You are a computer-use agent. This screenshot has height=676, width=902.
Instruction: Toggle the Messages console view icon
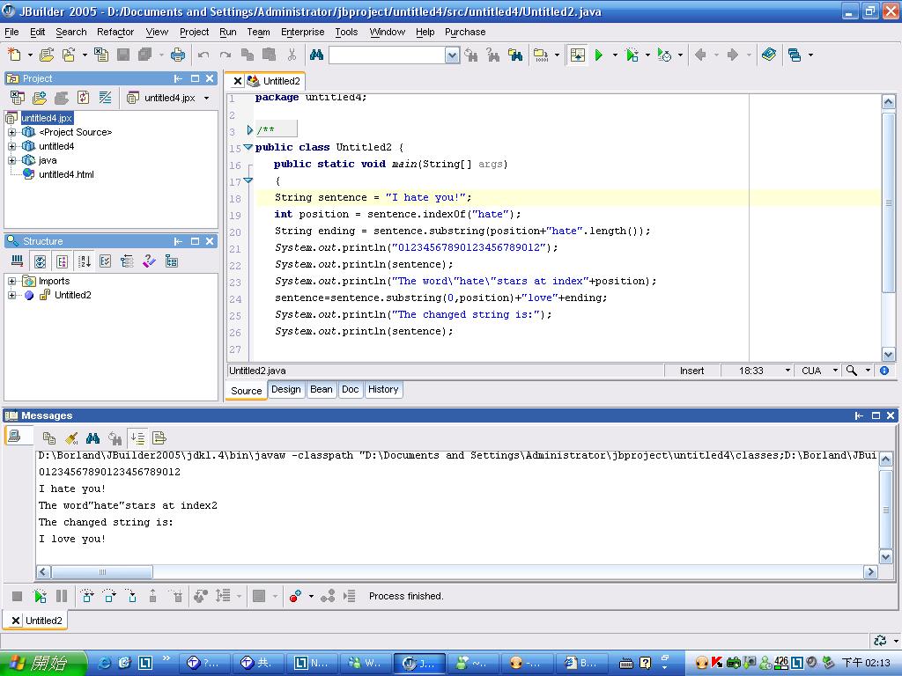[15, 436]
